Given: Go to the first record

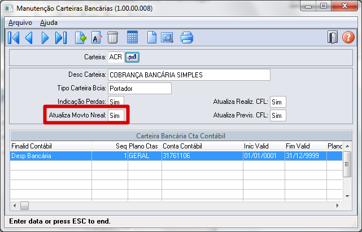Looking at the screenshot, I should click(14, 38).
